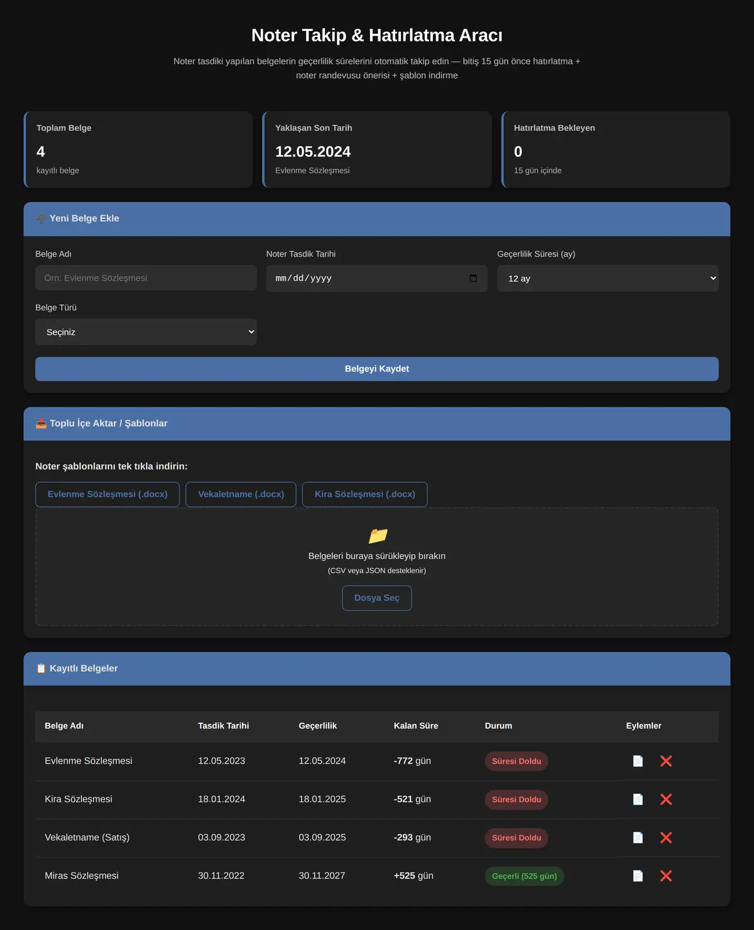Click the Hatırlatma Bekleyen summary card

coord(616,150)
